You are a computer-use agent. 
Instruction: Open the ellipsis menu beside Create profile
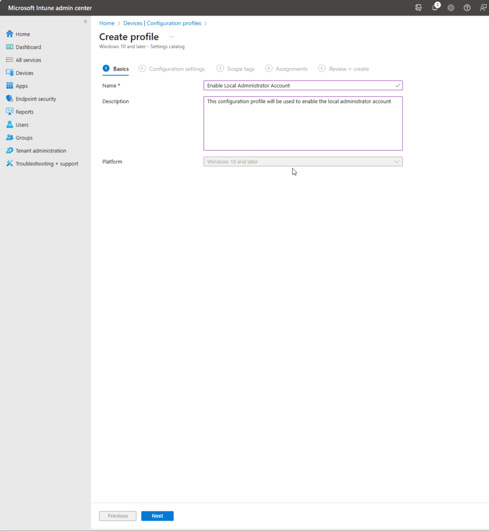point(171,37)
